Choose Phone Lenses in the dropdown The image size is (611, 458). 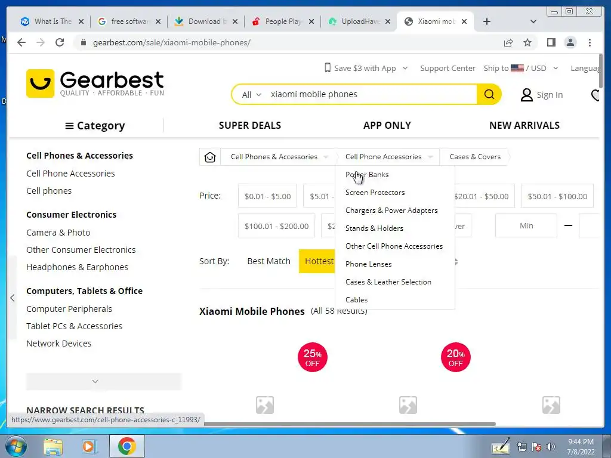coord(368,264)
